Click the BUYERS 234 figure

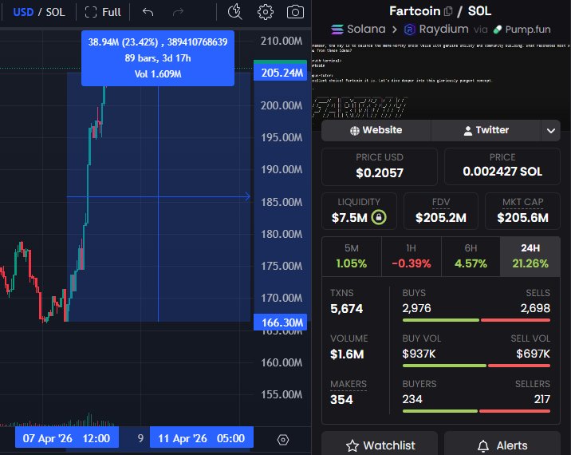click(412, 399)
